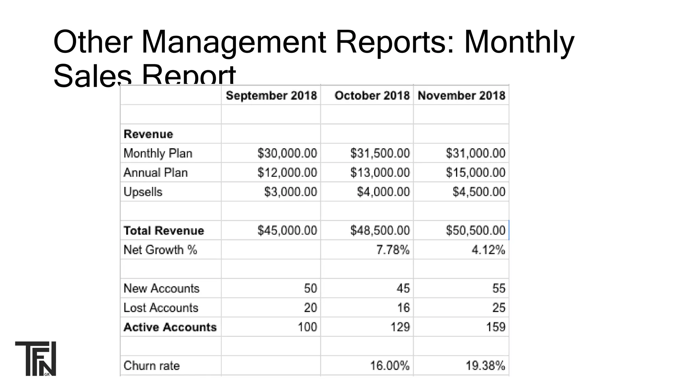Viewport: 693px width, 390px height.
Task: Click the Upsells row label
Action: [x=143, y=192]
